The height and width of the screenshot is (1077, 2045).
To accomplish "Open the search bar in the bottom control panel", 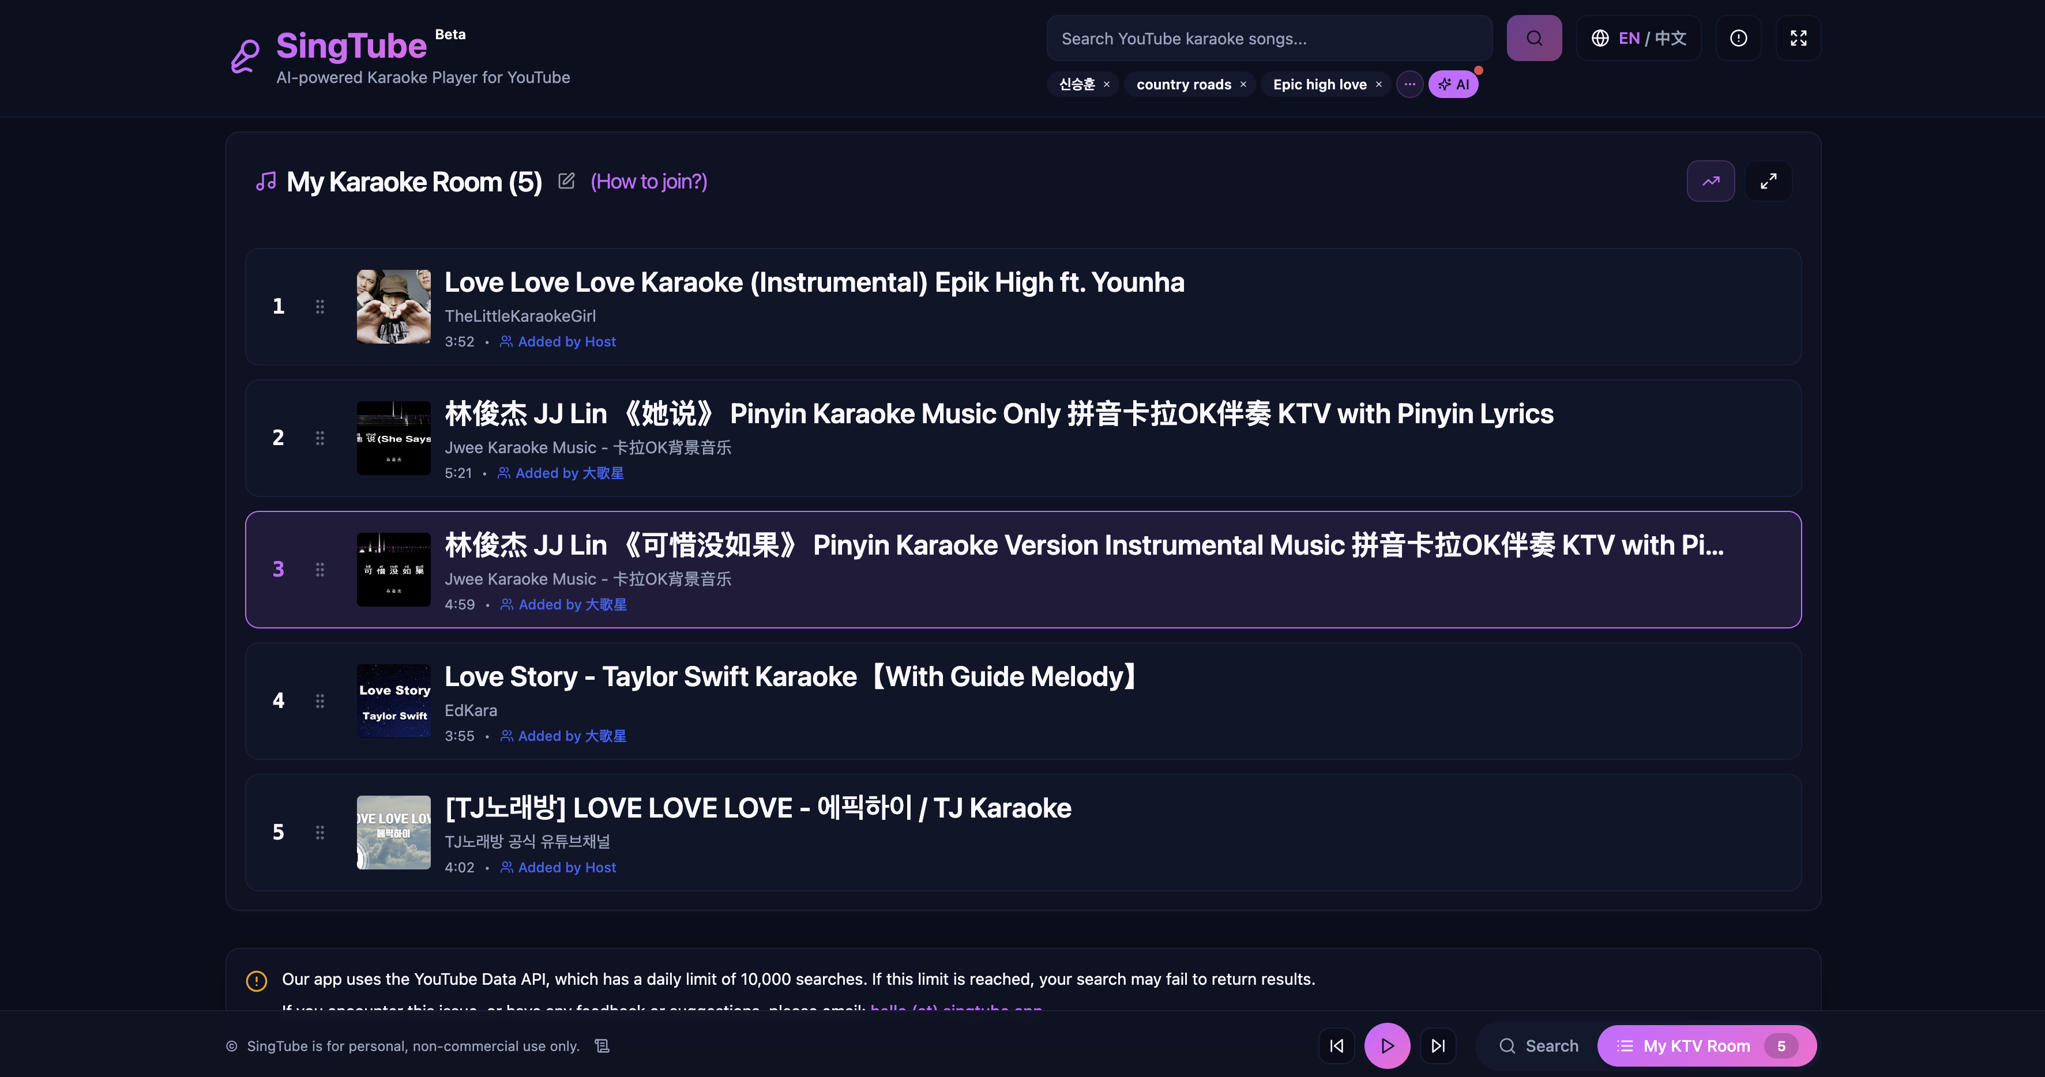I will (1537, 1045).
